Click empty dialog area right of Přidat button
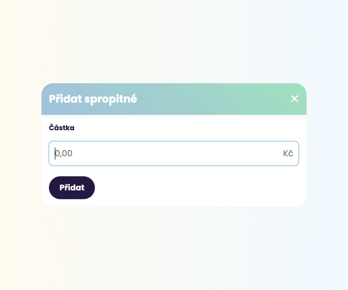 (198, 188)
